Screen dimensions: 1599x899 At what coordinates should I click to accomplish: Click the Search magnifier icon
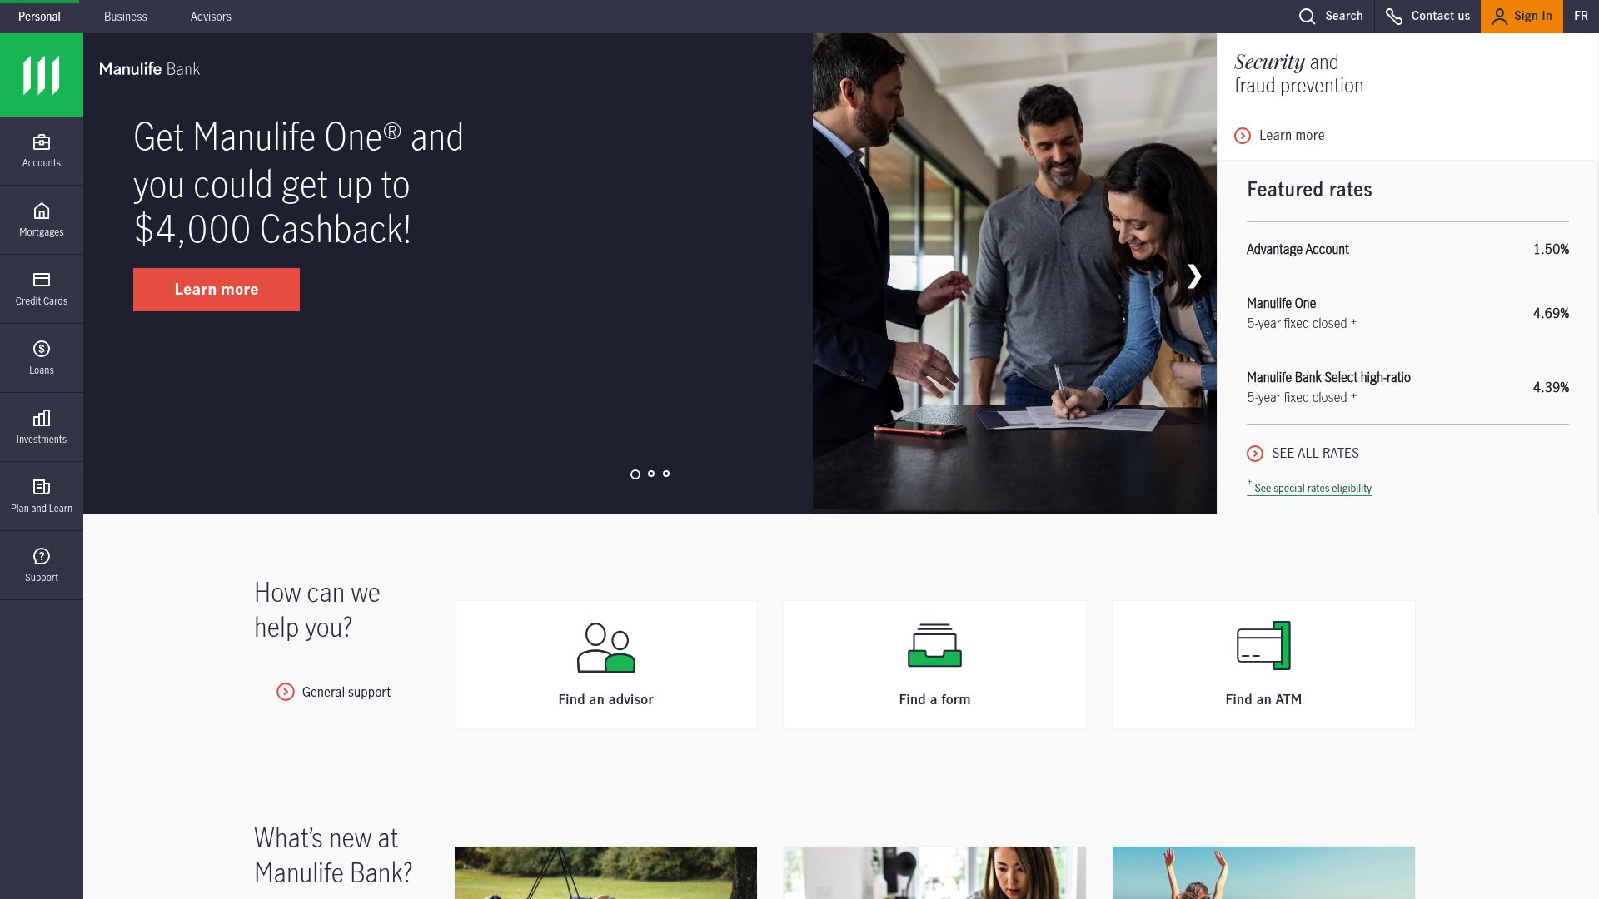[1308, 17]
